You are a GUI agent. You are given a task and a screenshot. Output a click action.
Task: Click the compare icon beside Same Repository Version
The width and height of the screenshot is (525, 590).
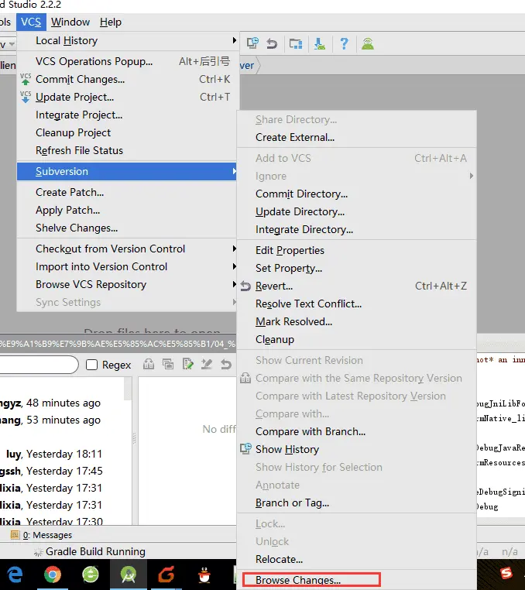[245, 378]
